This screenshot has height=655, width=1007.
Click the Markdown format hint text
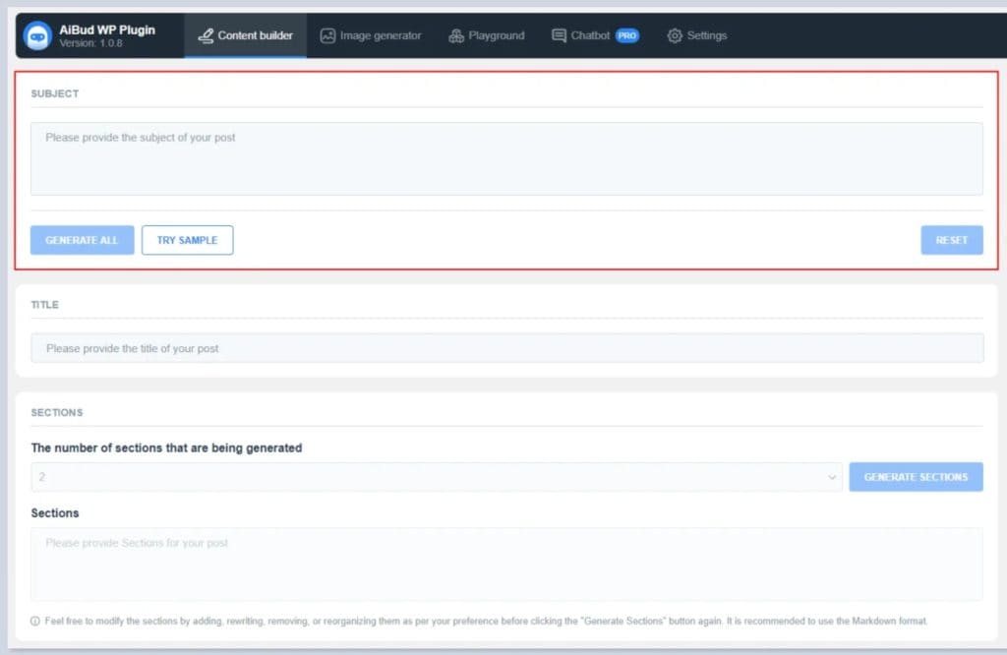[x=486, y=621]
